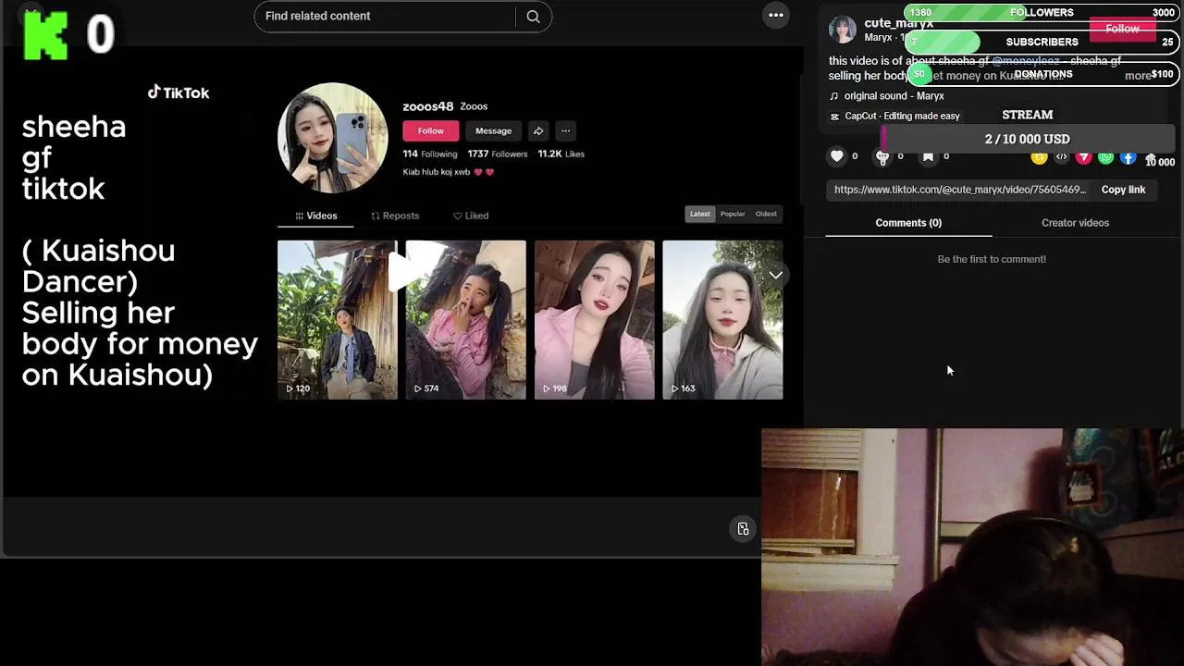
Task: Click the cute_maryx avatar
Action: tap(842, 30)
